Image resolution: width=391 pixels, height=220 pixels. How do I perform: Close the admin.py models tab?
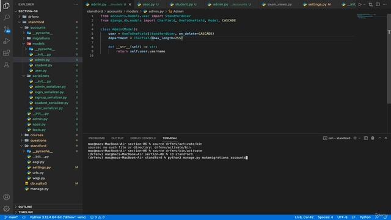[130, 4]
